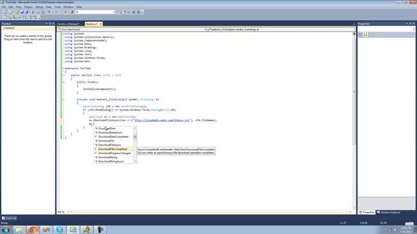Switch to the Form1.cs [Design] tab
Viewport: 417px width, 234px height.
[68, 24]
